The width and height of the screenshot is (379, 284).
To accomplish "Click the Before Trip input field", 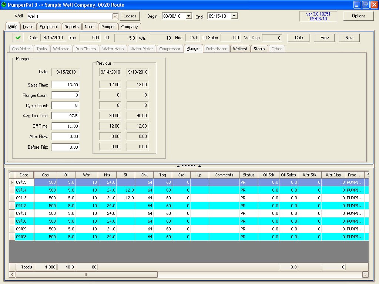I will coord(66,147).
